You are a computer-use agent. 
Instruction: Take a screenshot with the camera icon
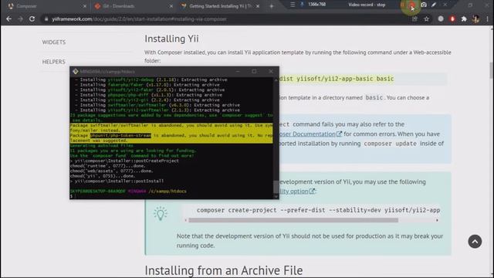coord(424,5)
